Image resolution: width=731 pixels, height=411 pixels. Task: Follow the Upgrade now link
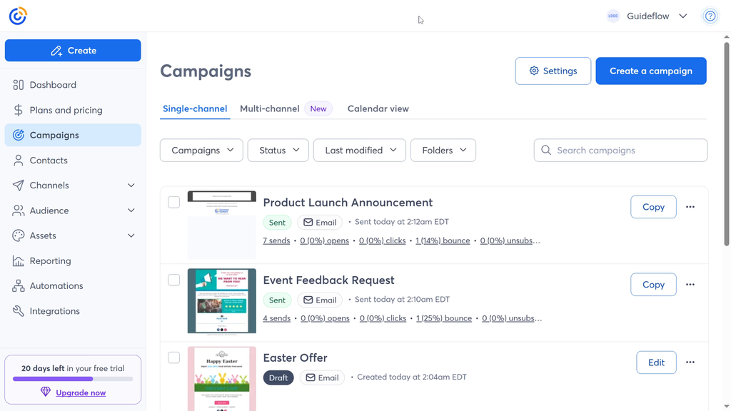click(x=81, y=392)
